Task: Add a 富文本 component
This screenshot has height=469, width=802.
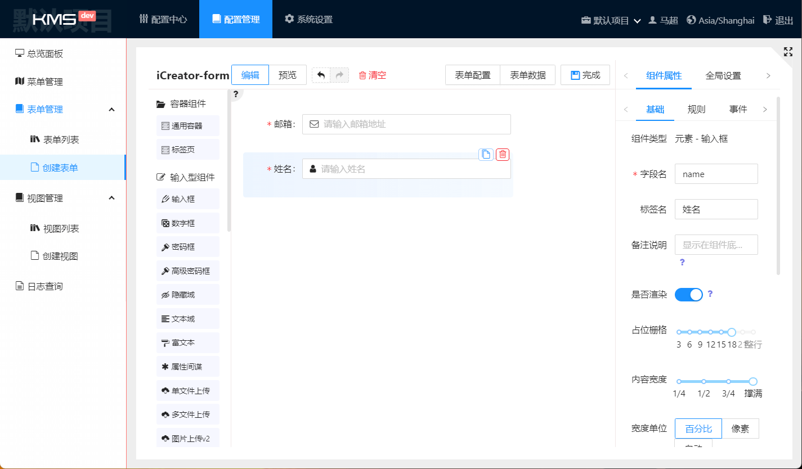Action: click(x=188, y=342)
